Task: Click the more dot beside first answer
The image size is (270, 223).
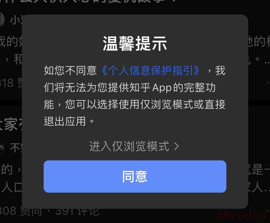Action: click(x=267, y=83)
